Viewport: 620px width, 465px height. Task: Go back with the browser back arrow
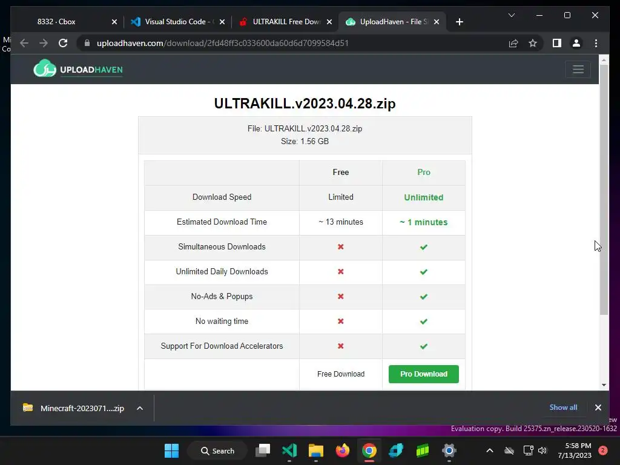(x=24, y=43)
